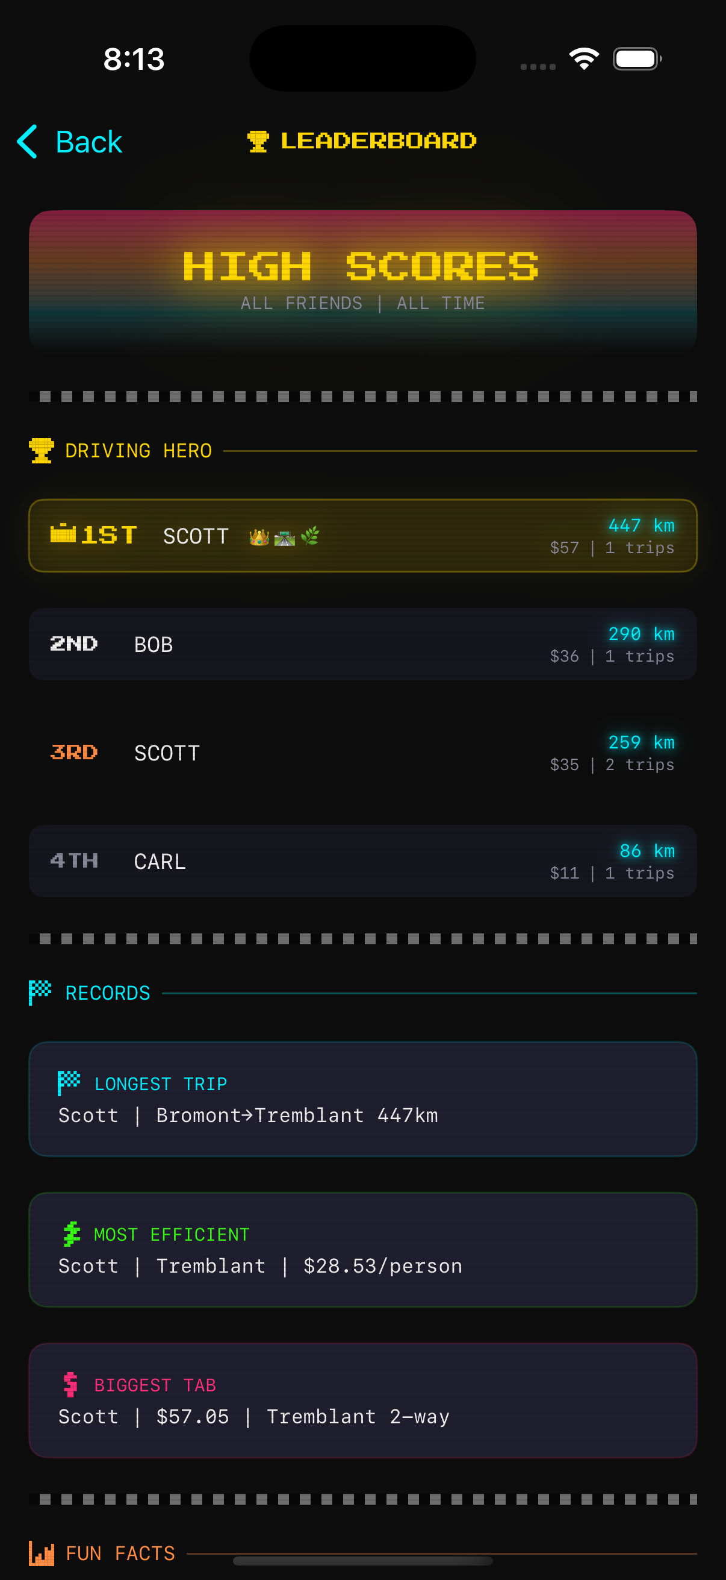726x1580 pixels.
Task: Click the checkered flag inside the LONGEST TRIP card
Action: click(69, 1082)
